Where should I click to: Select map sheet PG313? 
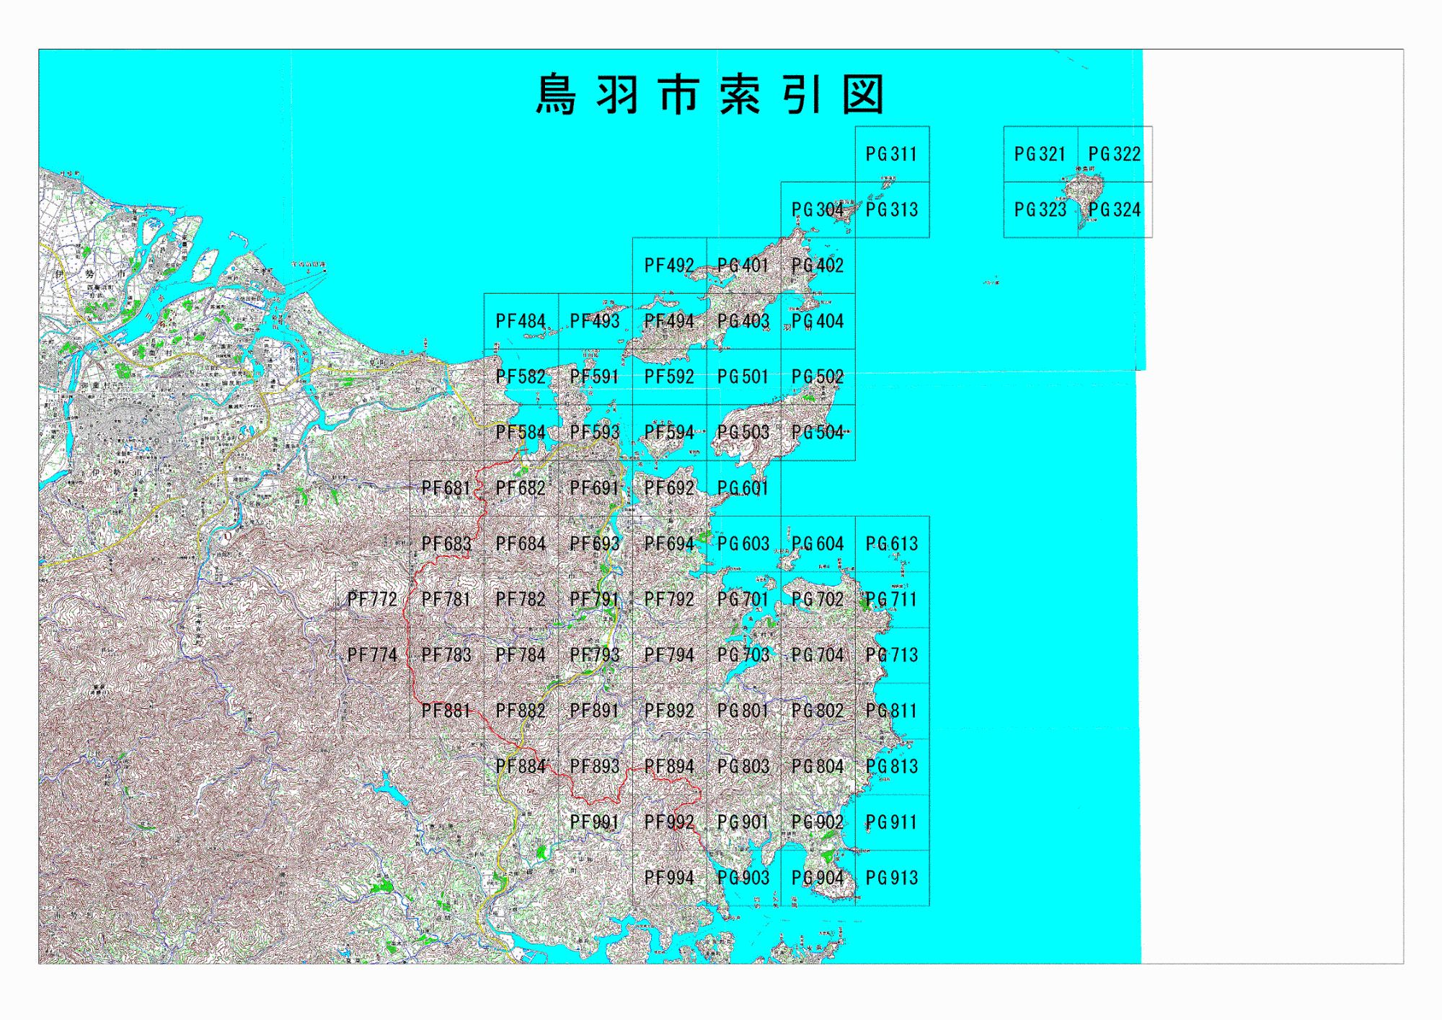(892, 210)
